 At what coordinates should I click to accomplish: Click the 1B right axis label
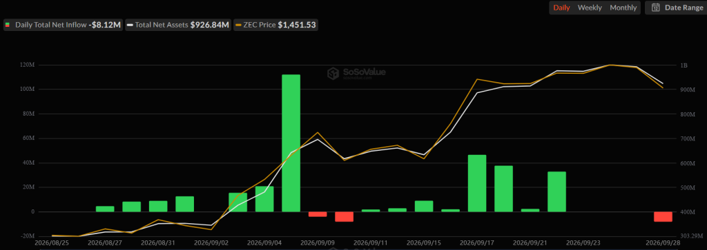pyautogui.click(x=684, y=65)
